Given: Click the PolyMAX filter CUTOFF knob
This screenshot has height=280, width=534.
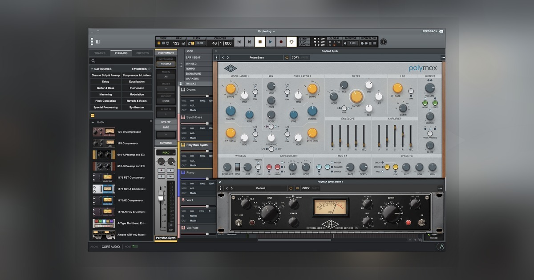Looking at the screenshot, I should click(356, 96).
